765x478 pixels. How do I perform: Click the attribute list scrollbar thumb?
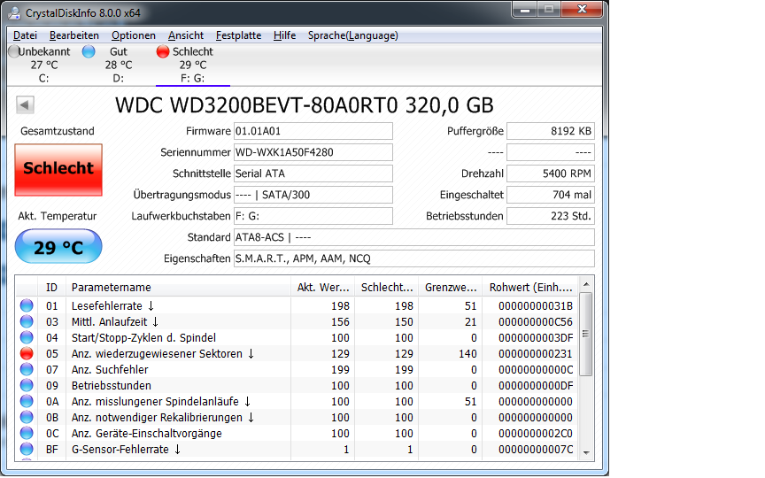click(x=586, y=334)
